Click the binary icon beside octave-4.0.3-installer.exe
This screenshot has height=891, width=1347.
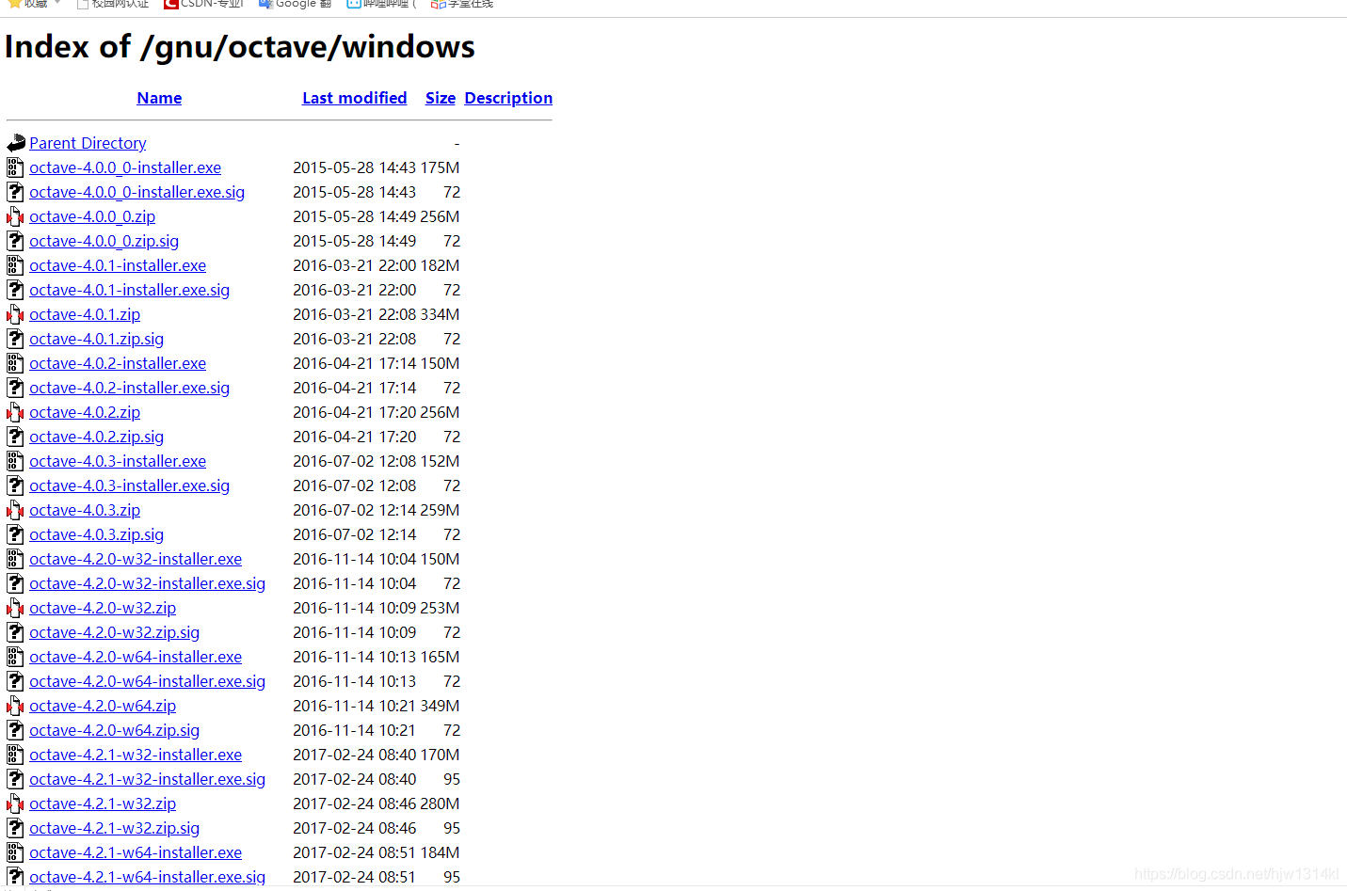[x=15, y=461]
